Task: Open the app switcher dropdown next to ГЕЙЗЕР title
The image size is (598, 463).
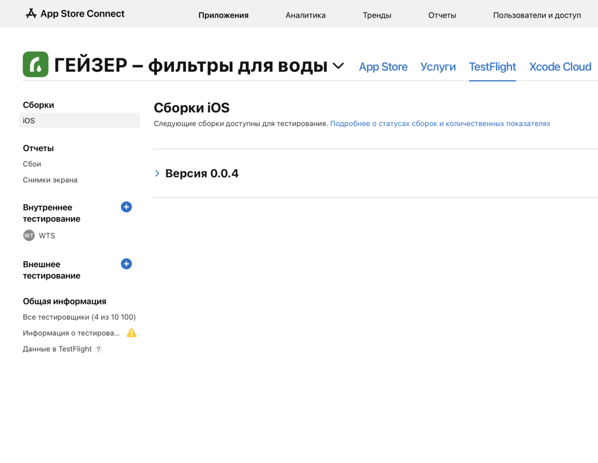Action: 338,66
